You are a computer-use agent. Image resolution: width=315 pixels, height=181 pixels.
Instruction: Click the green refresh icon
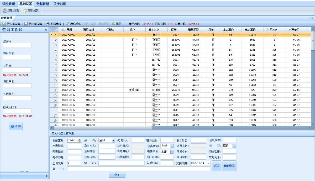113,23
